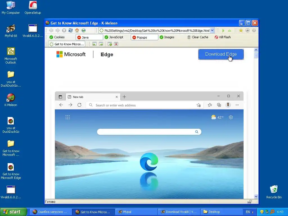This screenshot has width=288, height=216.
Task: Click the Clear Cache button
Action: pos(198,37)
